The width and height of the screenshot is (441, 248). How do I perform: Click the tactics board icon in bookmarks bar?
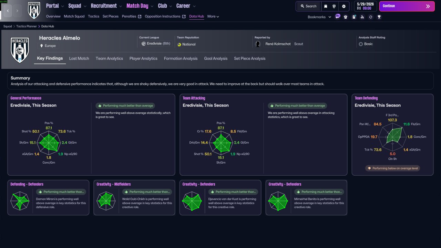[354, 17]
